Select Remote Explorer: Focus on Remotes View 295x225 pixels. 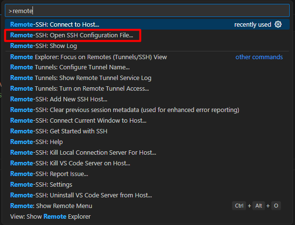pos(147,57)
